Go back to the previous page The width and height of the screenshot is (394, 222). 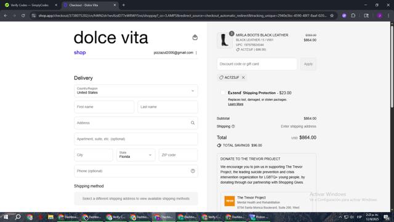click(x=6, y=15)
